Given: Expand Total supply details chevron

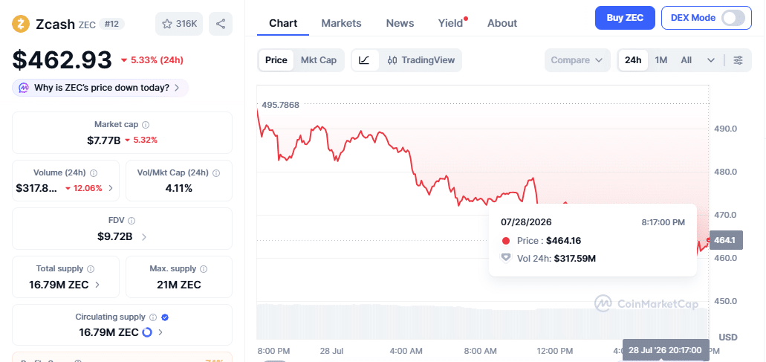Looking at the screenshot, I should tap(97, 285).
